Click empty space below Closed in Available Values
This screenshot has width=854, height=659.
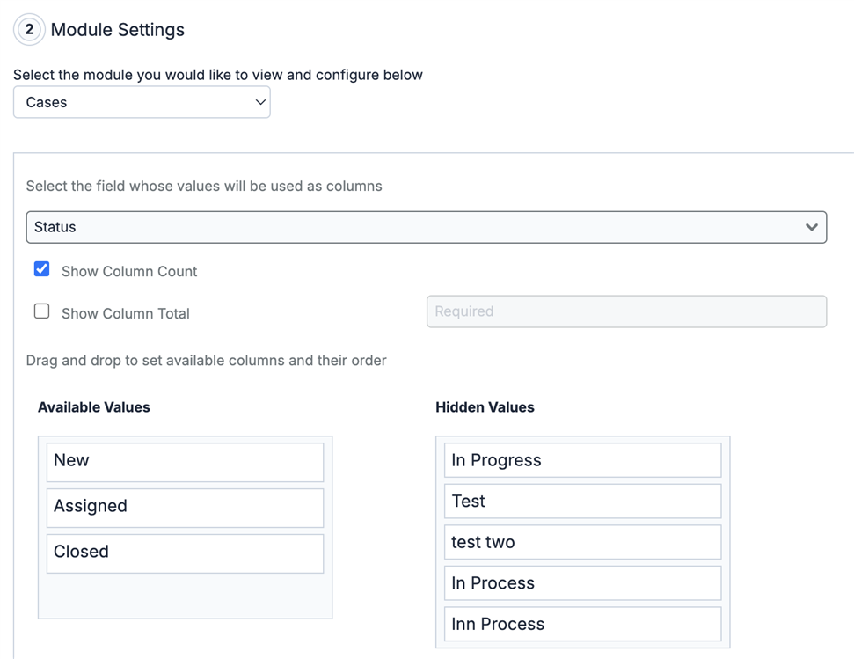tap(185, 596)
